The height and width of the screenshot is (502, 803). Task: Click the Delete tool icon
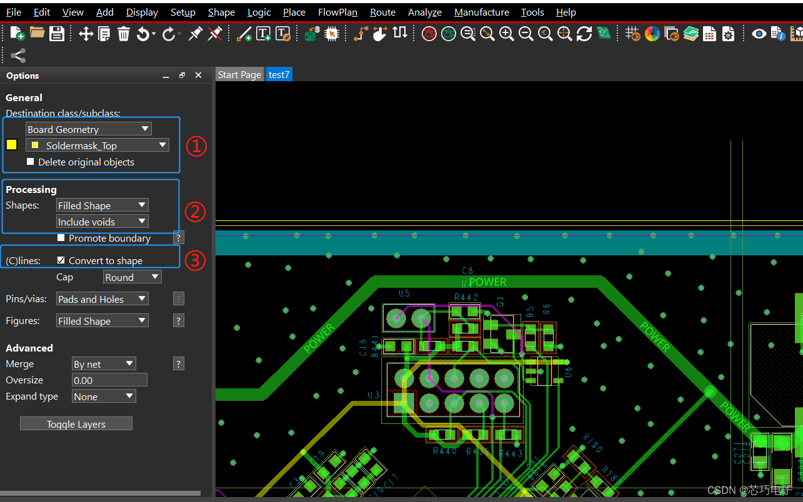(123, 33)
